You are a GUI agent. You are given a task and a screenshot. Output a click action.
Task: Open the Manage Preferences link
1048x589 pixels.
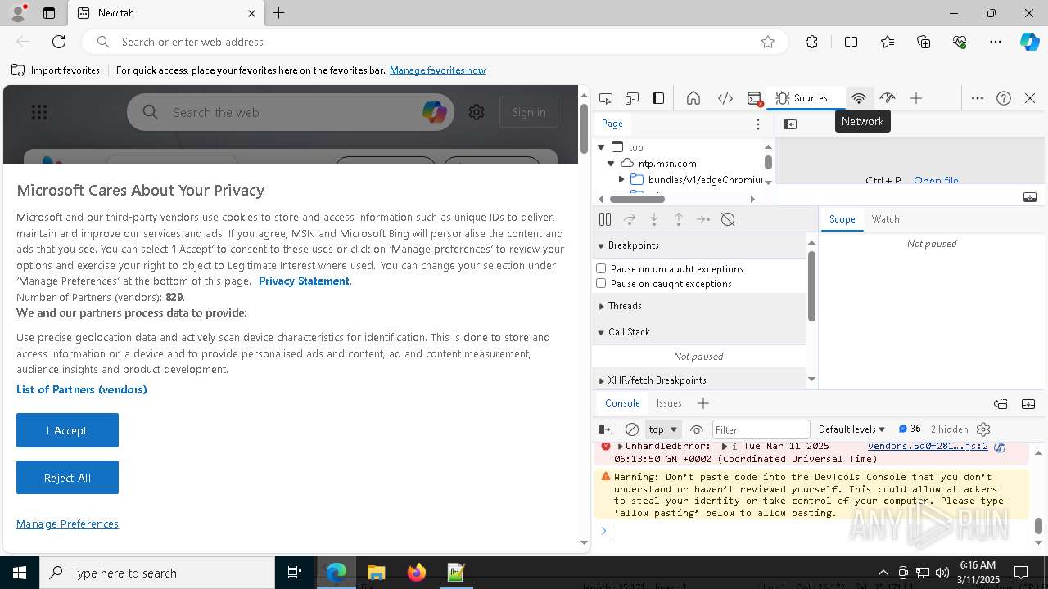pyautogui.click(x=67, y=524)
